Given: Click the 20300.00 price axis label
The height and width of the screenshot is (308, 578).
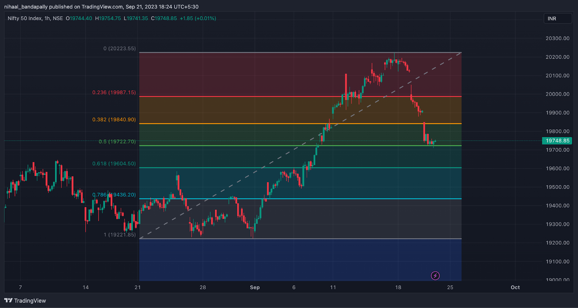Looking at the screenshot, I should (x=557, y=38).
